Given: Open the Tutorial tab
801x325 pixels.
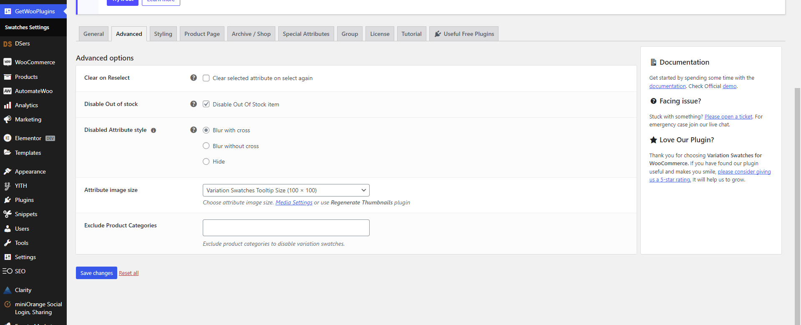Looking at the screenshot, I should 411,34.
